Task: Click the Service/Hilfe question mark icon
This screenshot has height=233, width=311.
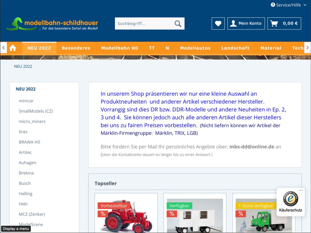Action: [x=273, y=5]
